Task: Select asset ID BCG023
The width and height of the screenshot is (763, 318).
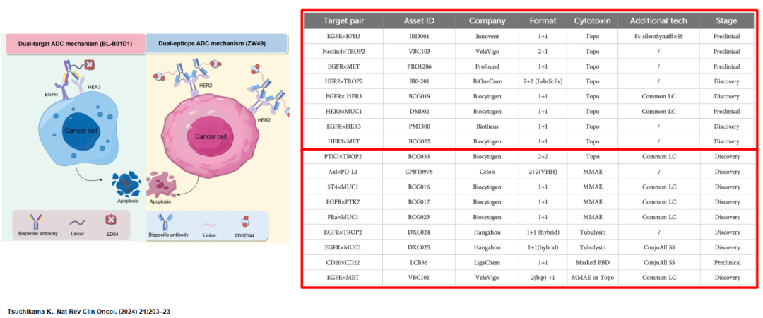Action: point(419,217)
